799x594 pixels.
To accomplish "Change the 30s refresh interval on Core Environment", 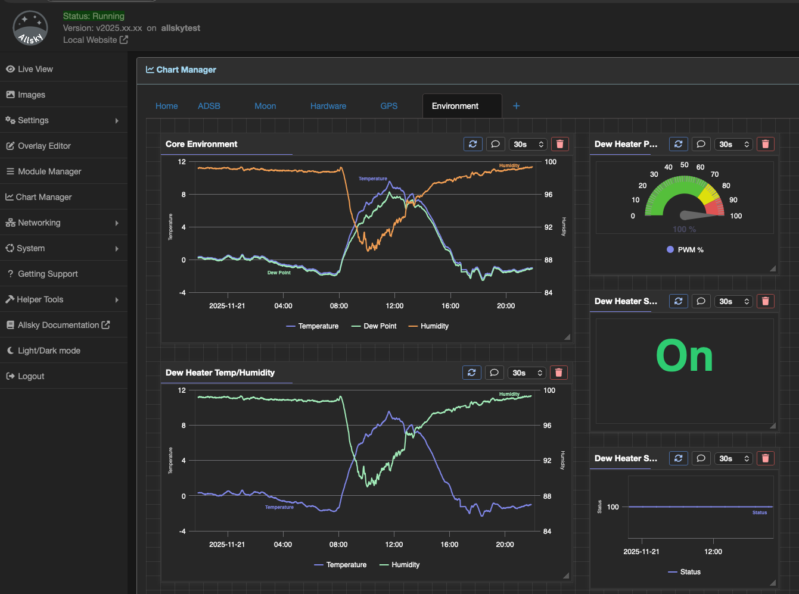I will (x=527, y=143).
